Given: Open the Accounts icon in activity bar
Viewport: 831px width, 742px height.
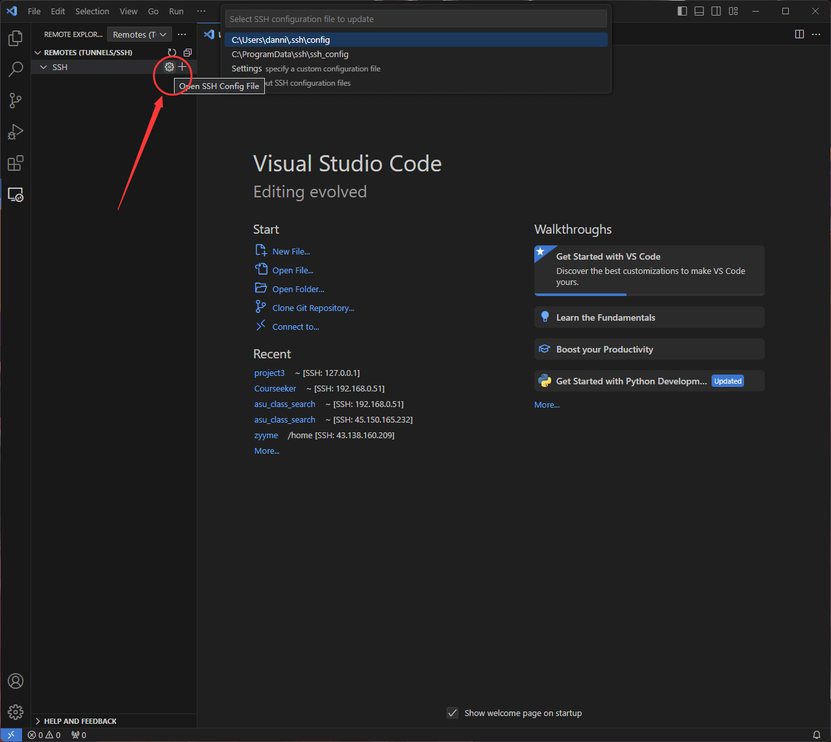Looking at the screenshot, I should pyautogui.click(x=16, y=681).
